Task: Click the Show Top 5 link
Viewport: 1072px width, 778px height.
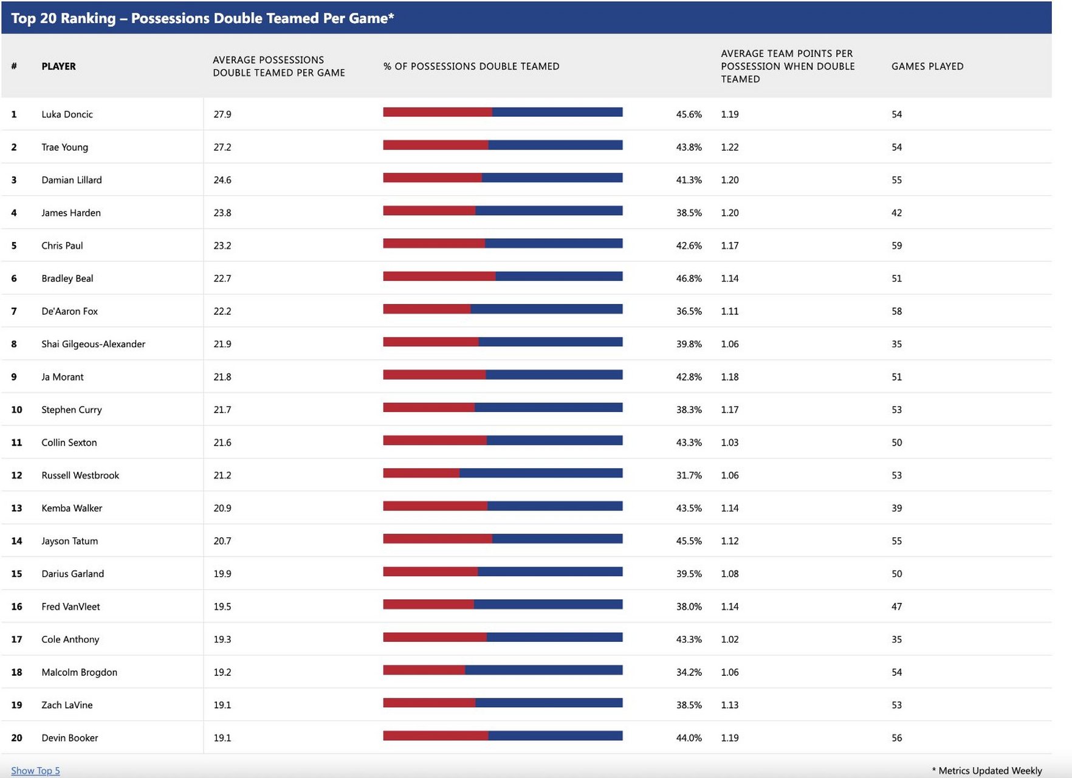Action: 35,771
